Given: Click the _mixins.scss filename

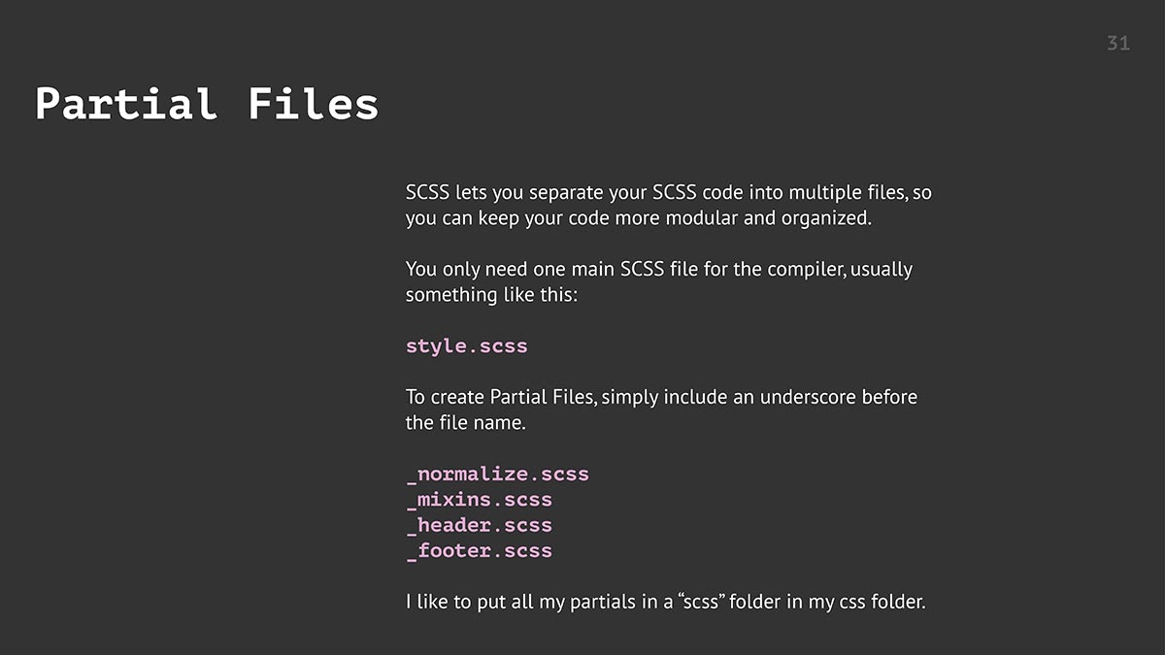Looking at the screenshot, I should (479, 500).
